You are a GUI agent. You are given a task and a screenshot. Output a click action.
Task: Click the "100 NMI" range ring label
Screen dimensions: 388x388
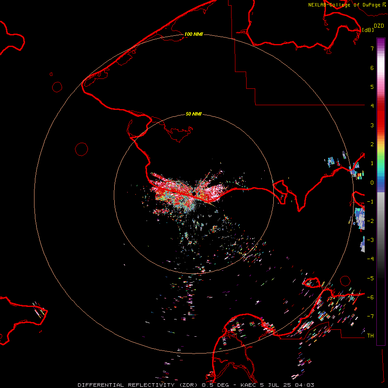pos(194,34)
